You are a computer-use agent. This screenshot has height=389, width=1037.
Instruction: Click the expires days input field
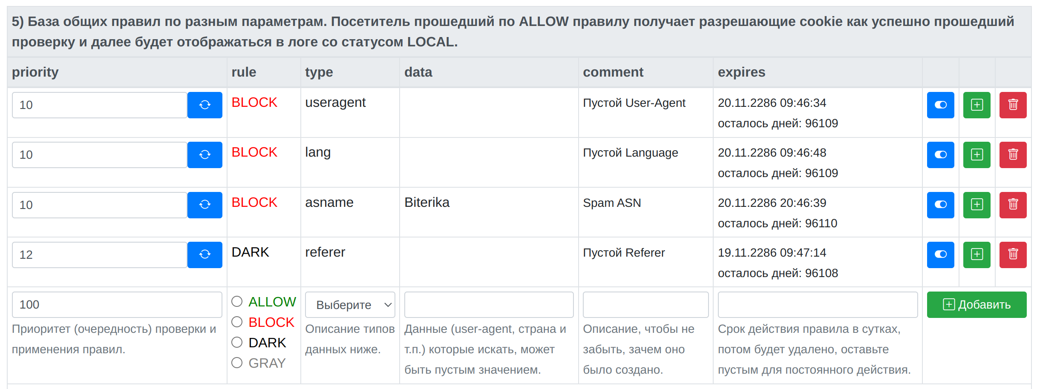[x=817, y=305]
